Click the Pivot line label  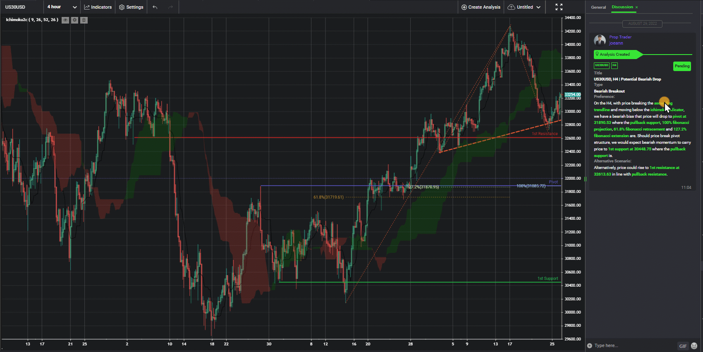553,182
